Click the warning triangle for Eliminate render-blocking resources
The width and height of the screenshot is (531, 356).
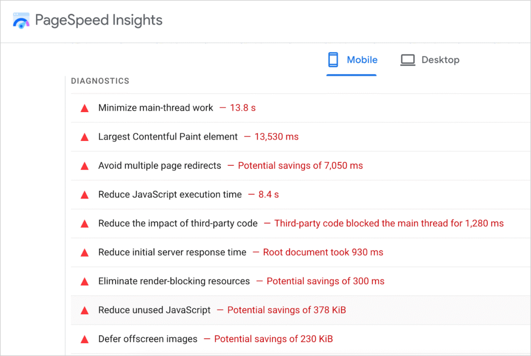click(85, 281)
